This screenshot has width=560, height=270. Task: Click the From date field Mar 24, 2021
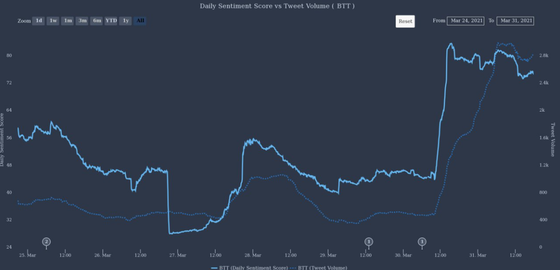[465, 20]
